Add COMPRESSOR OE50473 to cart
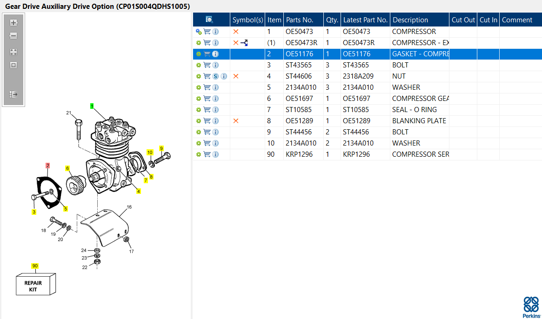The image size is (542, 319). tap(207, 32)
